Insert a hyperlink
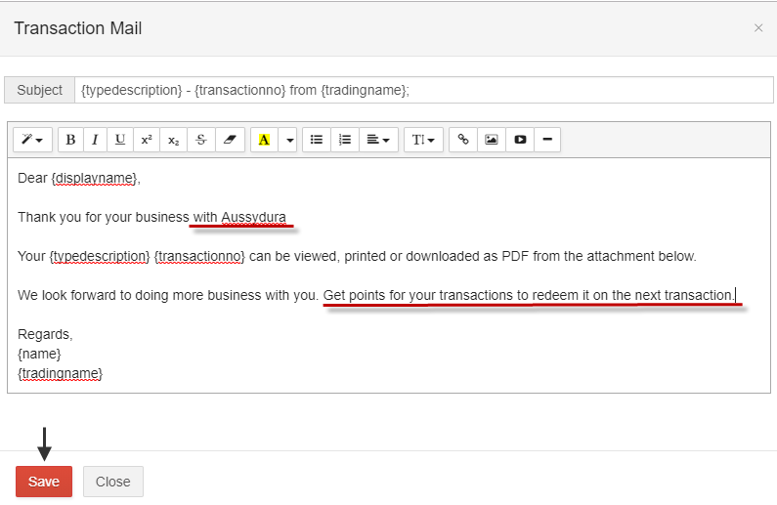This screenshot has width=777, height=505. coord(463,140)
